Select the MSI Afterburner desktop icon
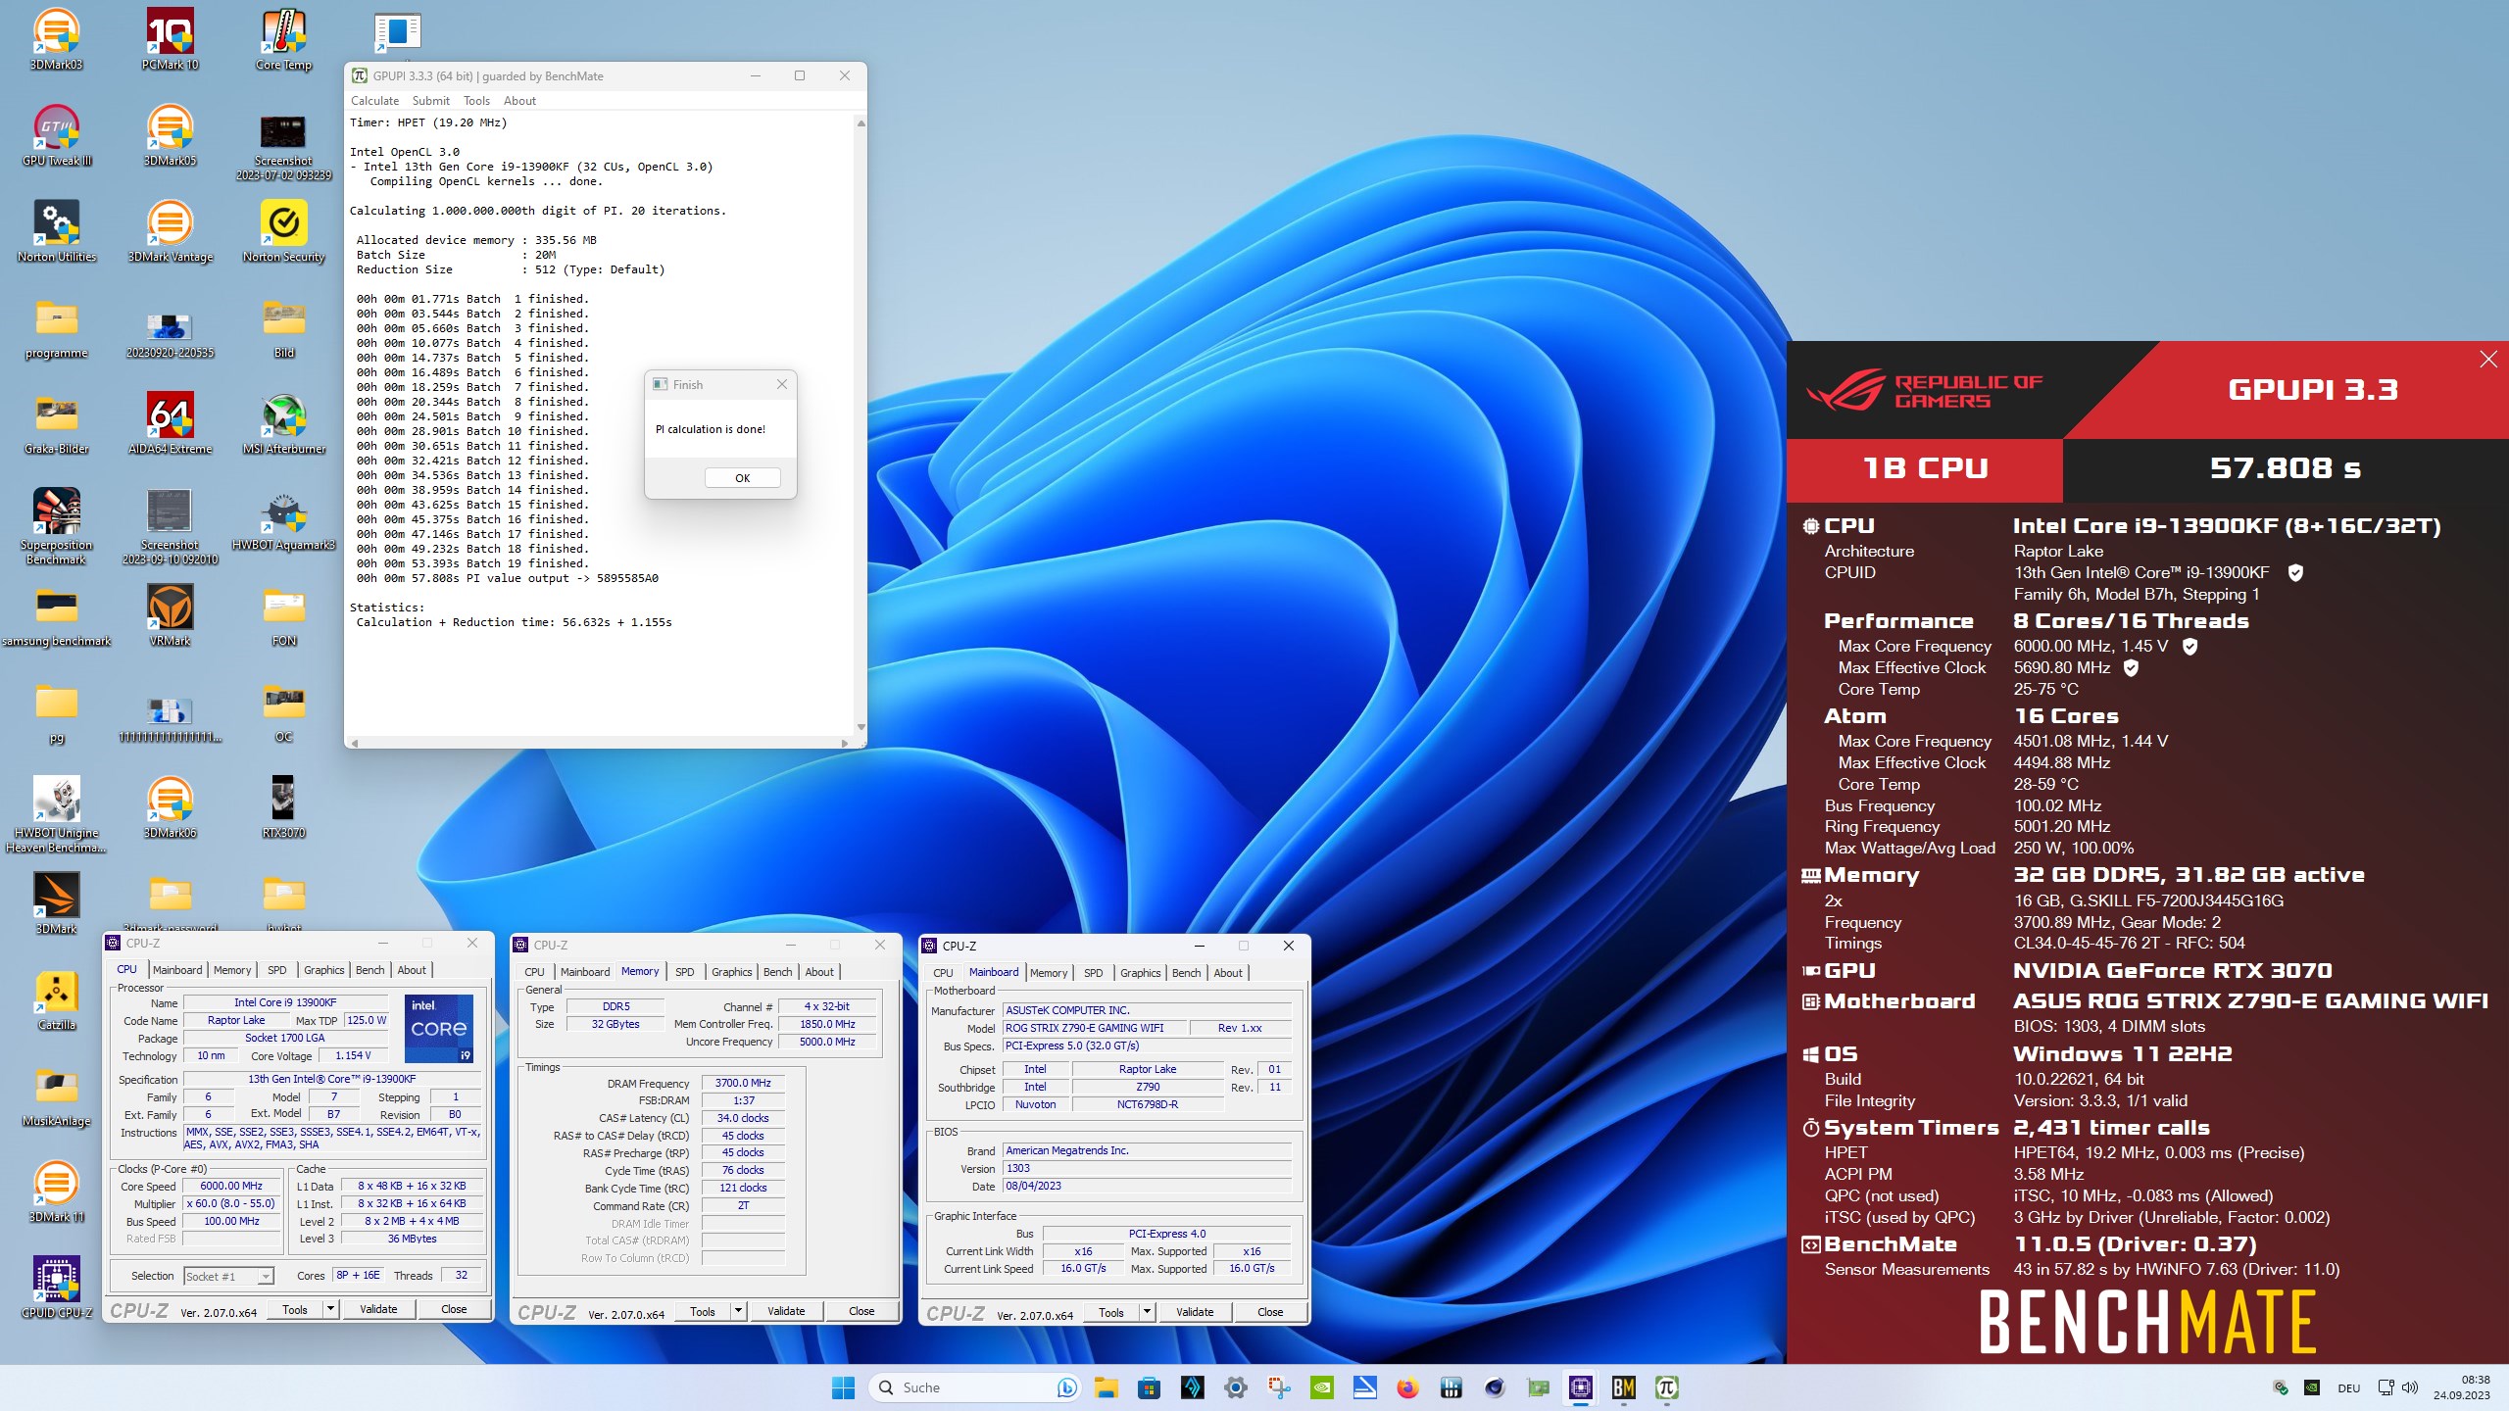Viewport: 2509px width, 1411px height. 283,423
